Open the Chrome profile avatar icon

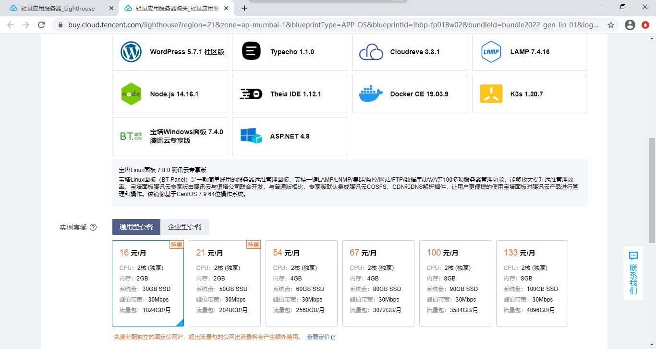point(630,25)
